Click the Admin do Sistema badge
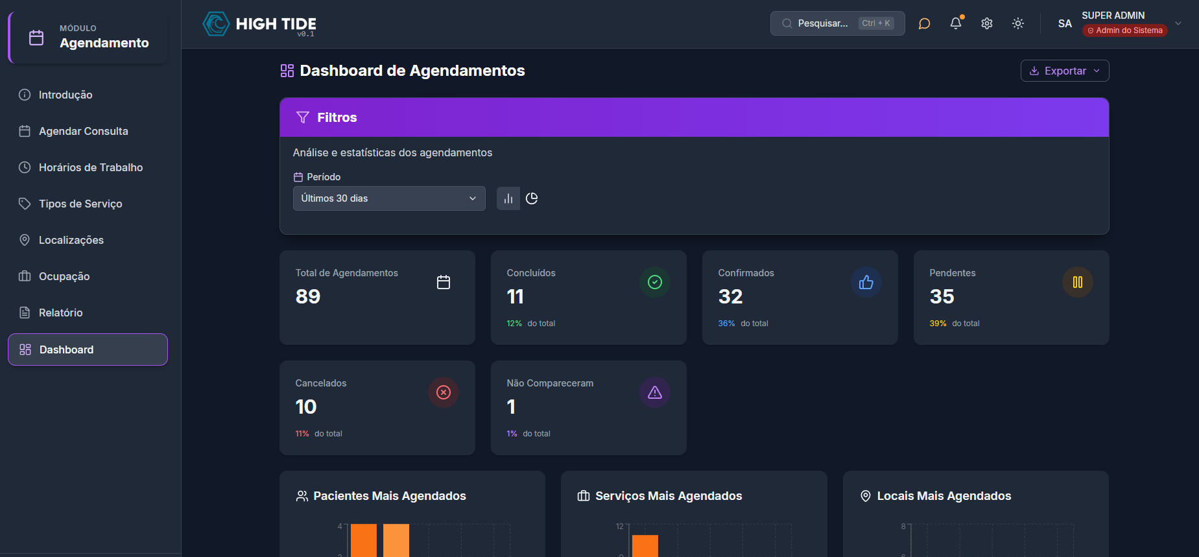The width and height of the screenshot is (1199, 557). (x=1125, y=30)
